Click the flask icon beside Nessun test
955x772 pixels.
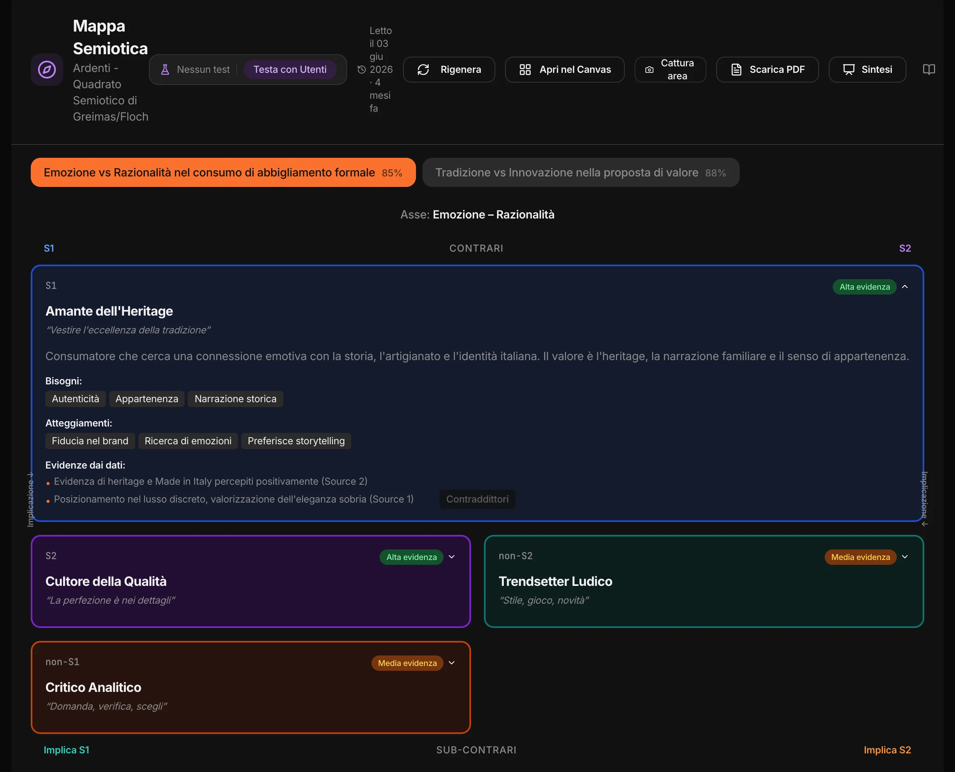coord(165,69)
